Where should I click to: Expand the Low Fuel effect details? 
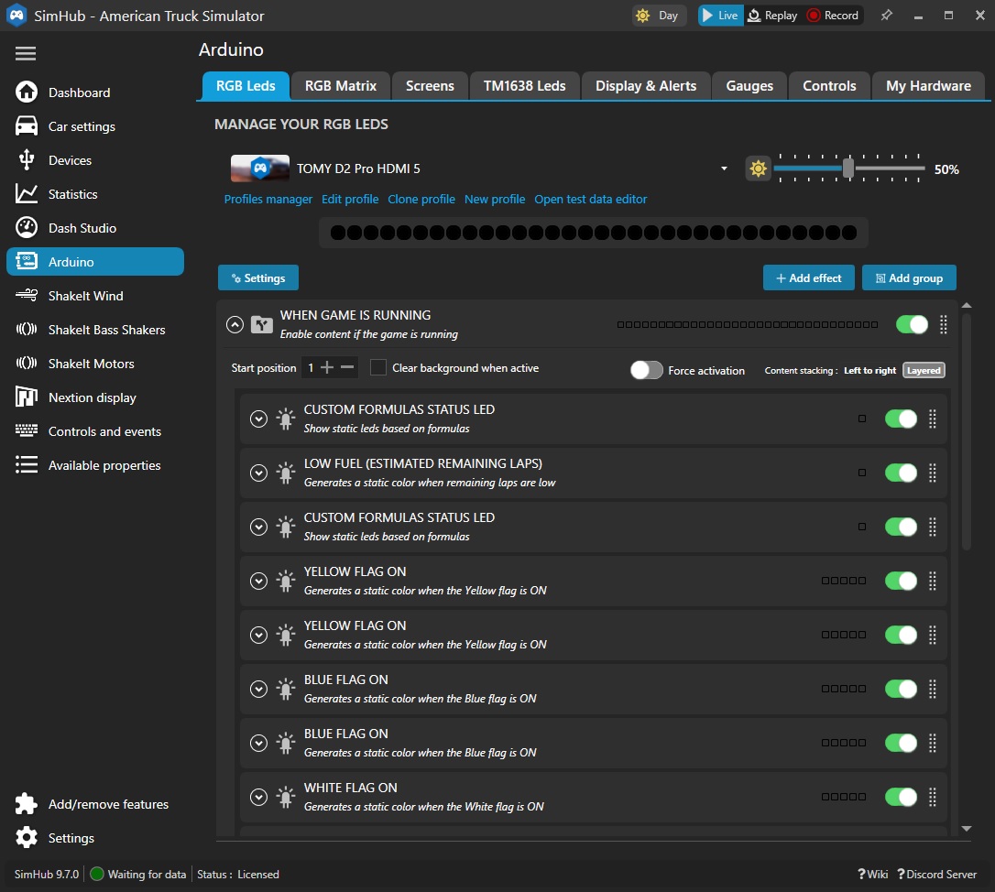pyautogui.click(x=259, y=473)
